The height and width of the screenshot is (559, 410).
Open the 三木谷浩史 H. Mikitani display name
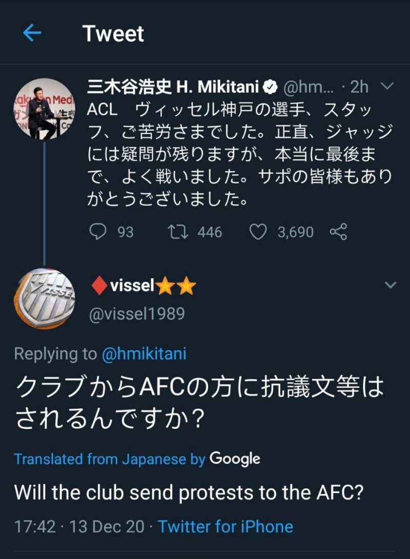(x=173, y=87)
